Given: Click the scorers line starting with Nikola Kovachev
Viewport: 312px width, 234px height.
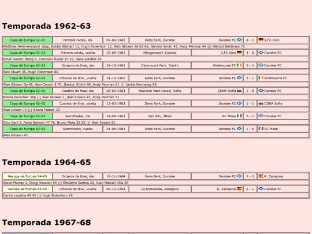Looking at the screenshot, I should click(155, 97).
